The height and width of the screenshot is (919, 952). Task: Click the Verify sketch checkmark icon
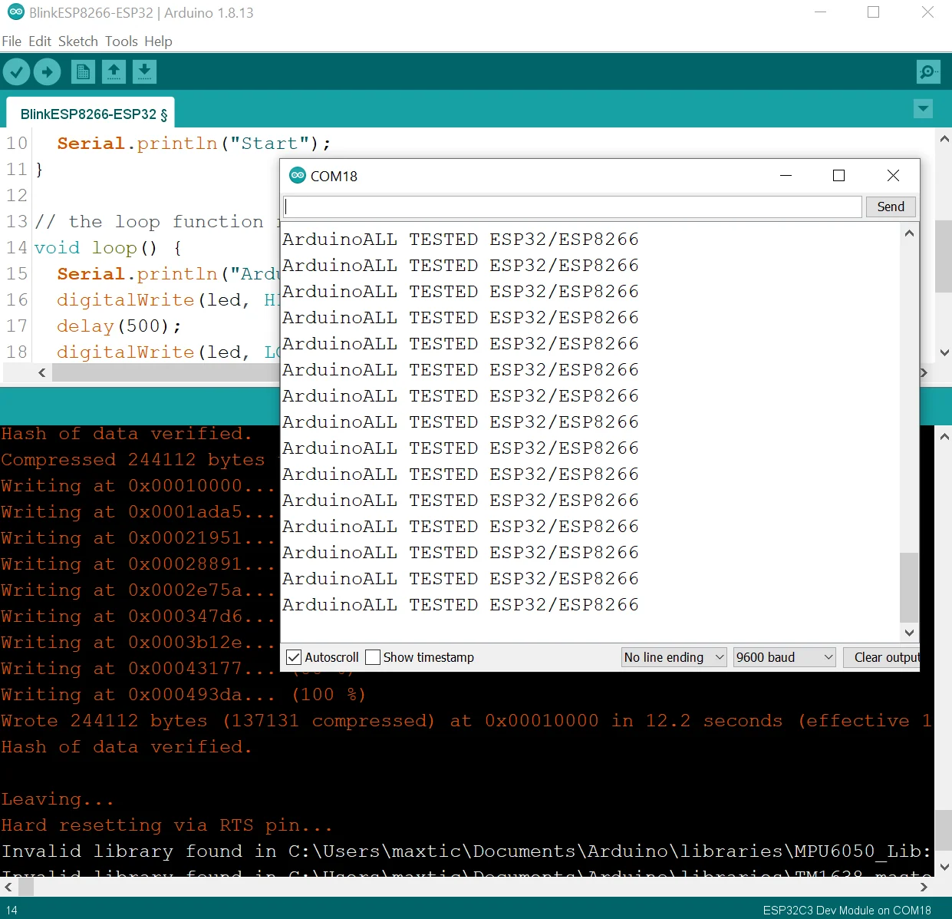(16, 72)
